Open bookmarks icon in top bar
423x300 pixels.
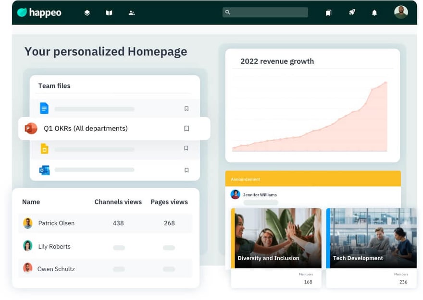tap(329, 13)
